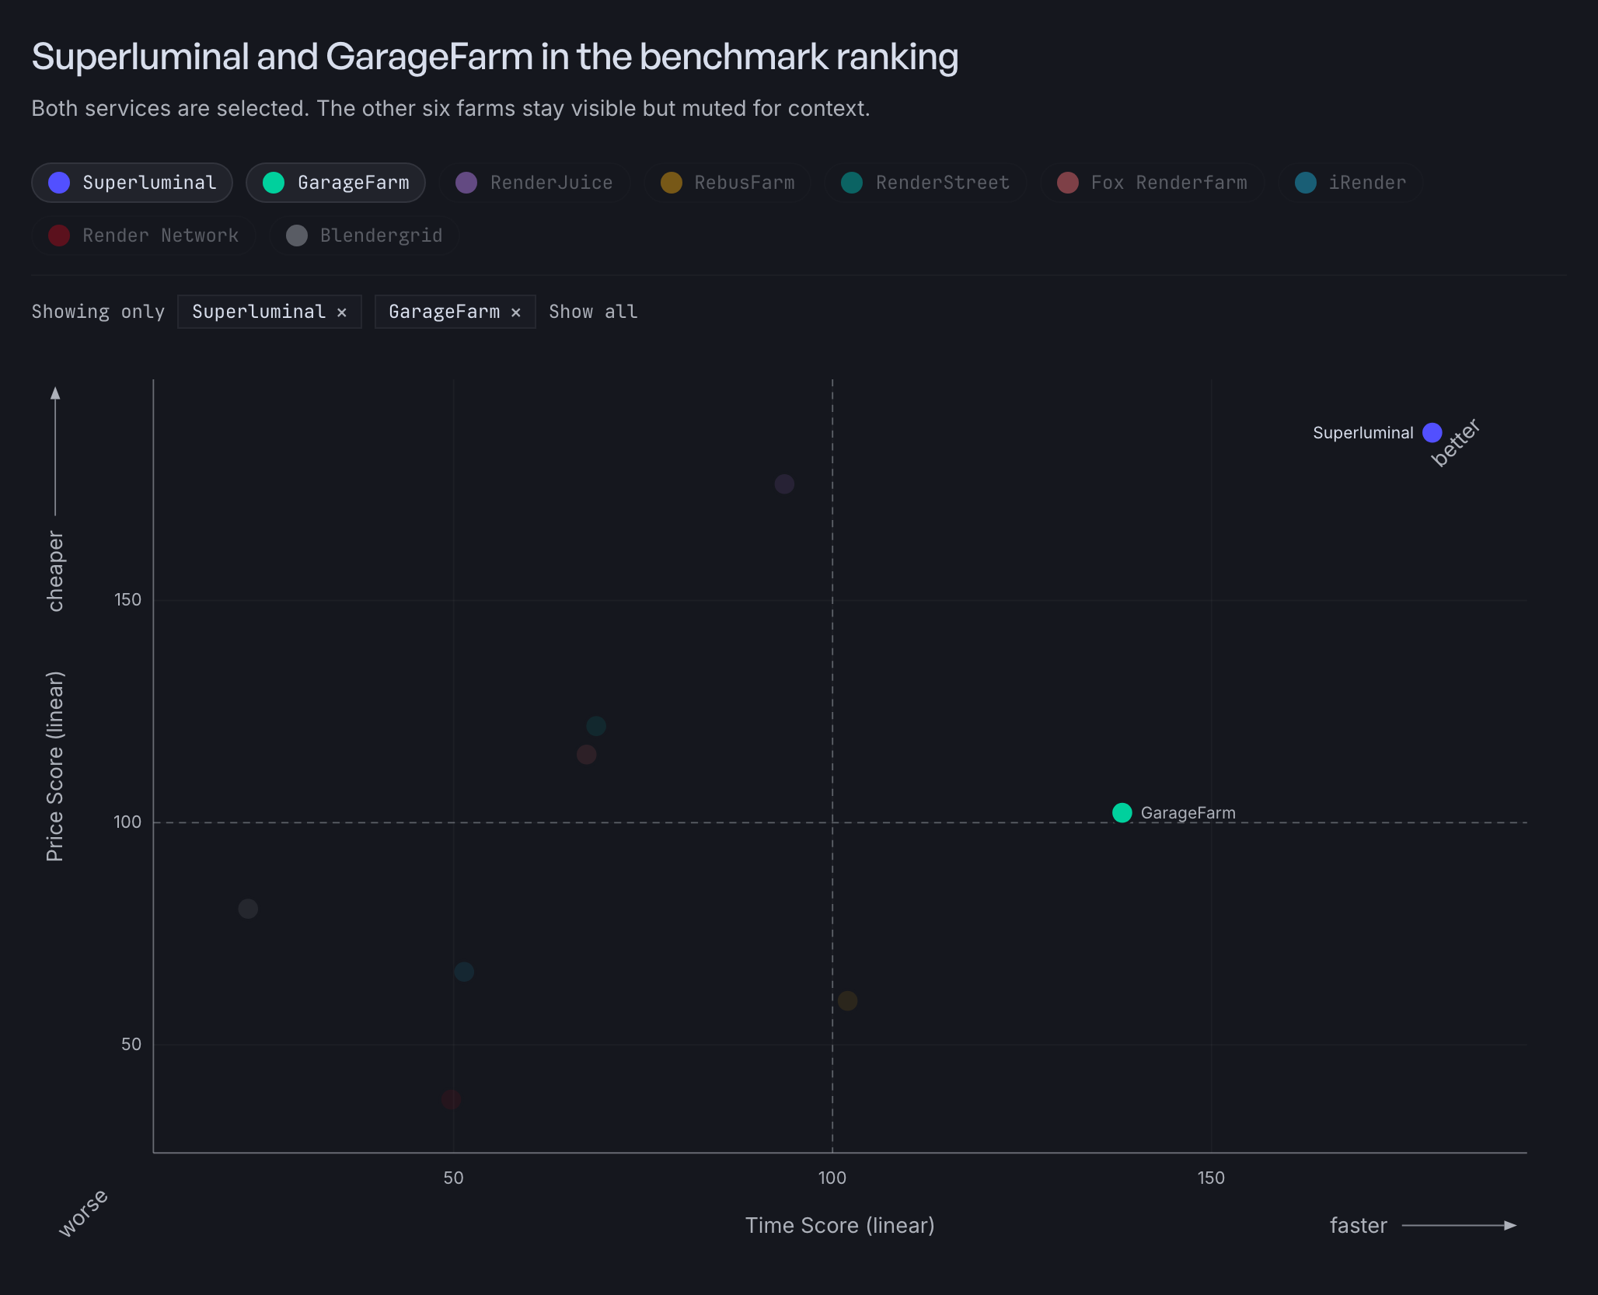Click the muted blue iRender point

464,972
